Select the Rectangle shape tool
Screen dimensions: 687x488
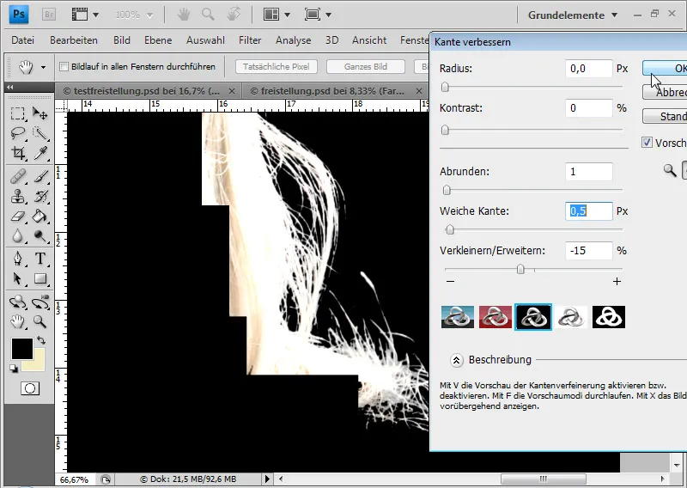click(x=40, y=279)
